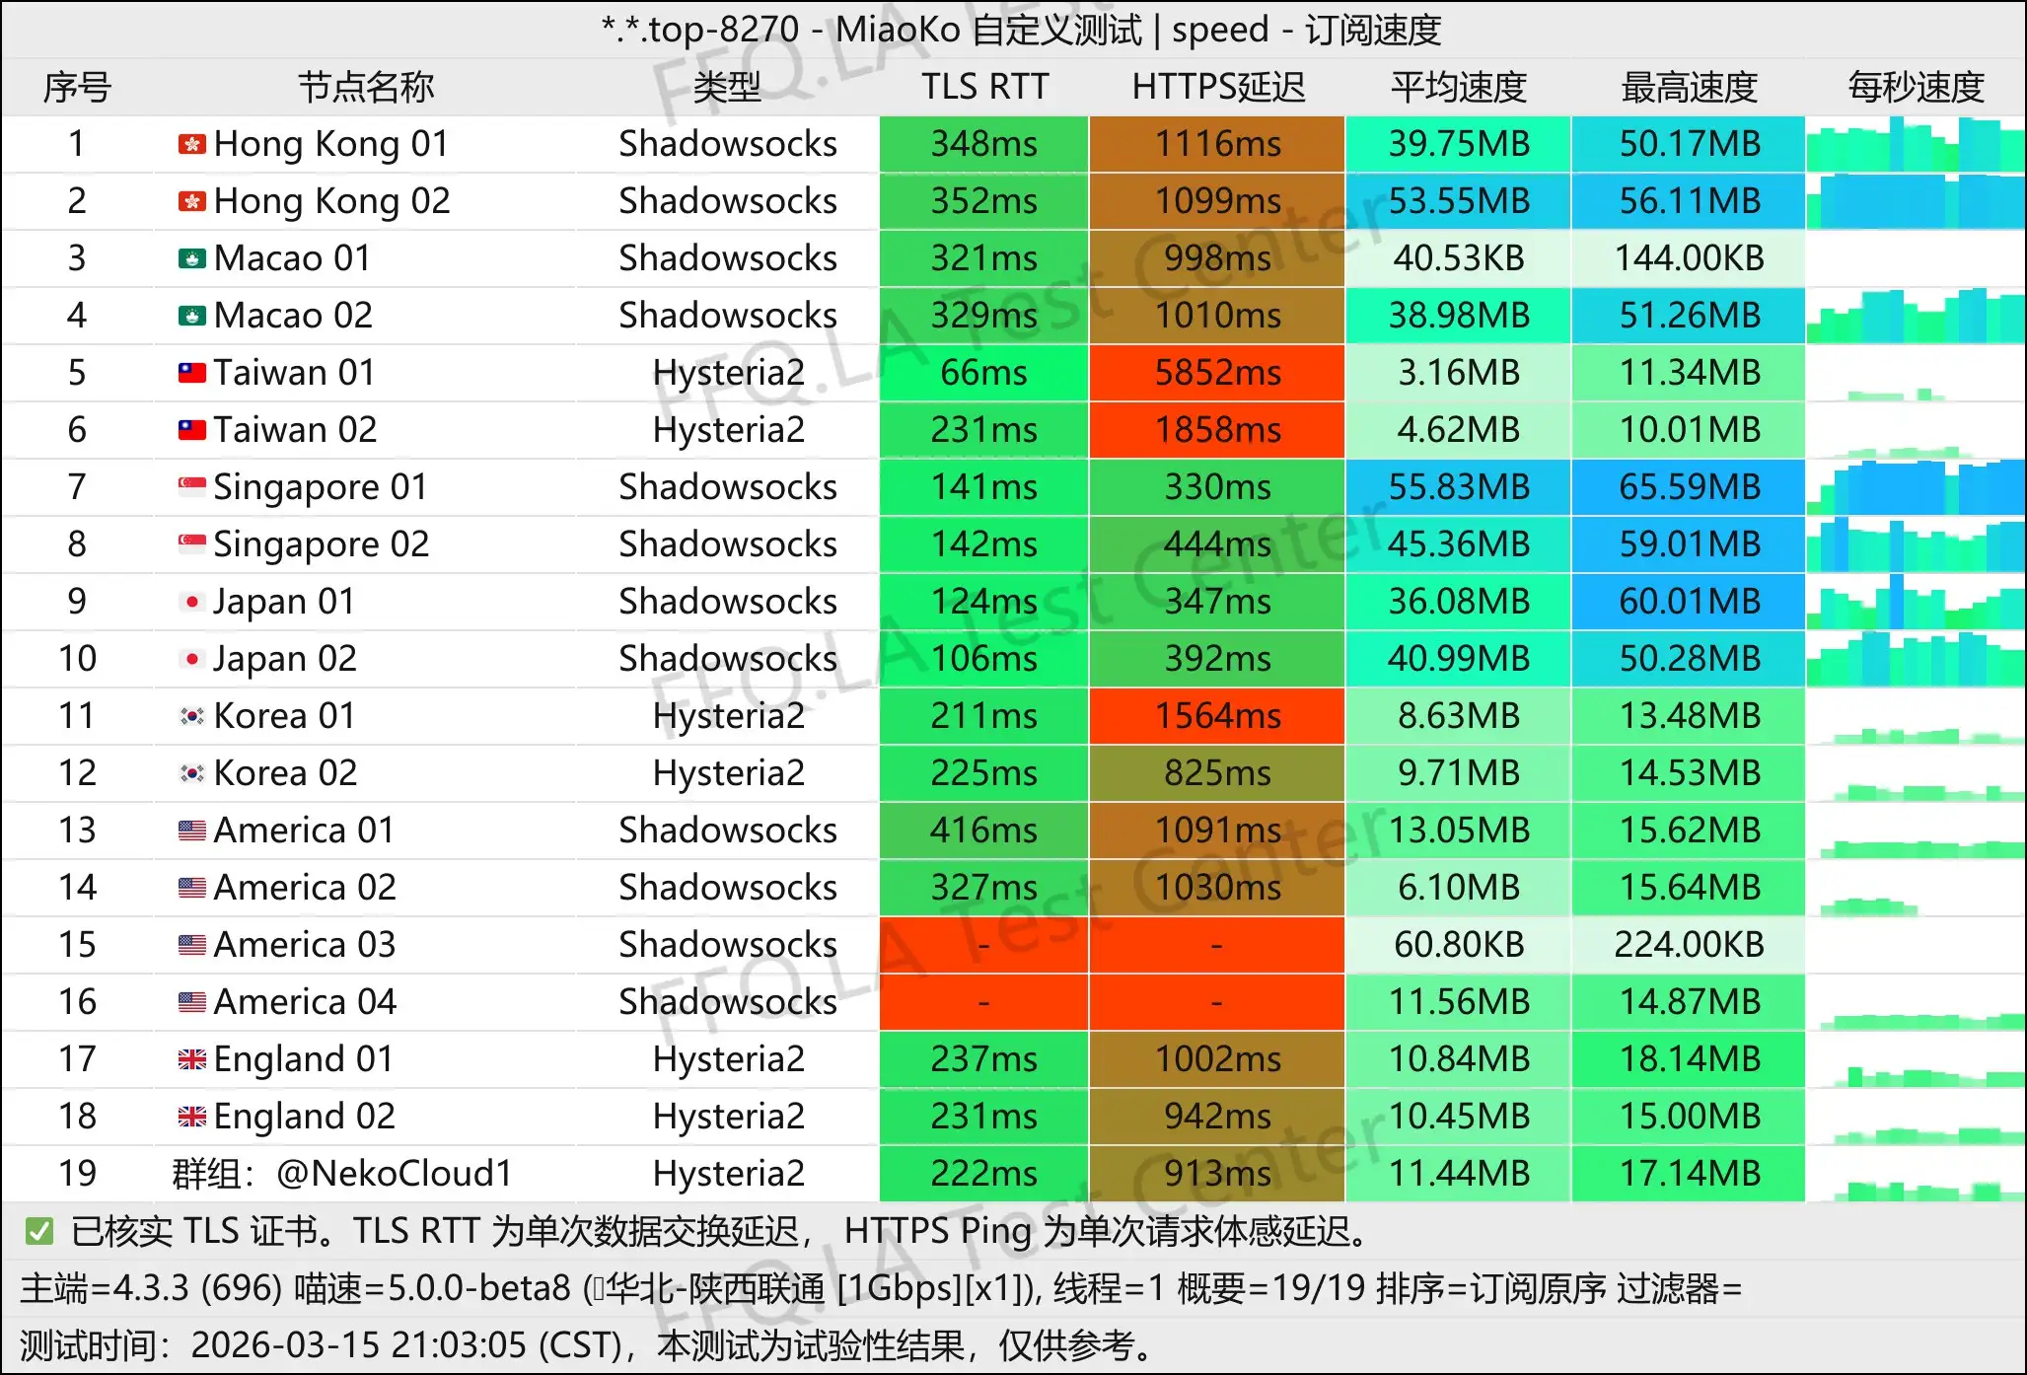Click the Taiwan flag icon next to Taiwan 01
Image resolution: width=2027 pixels, height=1375 pixels.
click(193, 373)
